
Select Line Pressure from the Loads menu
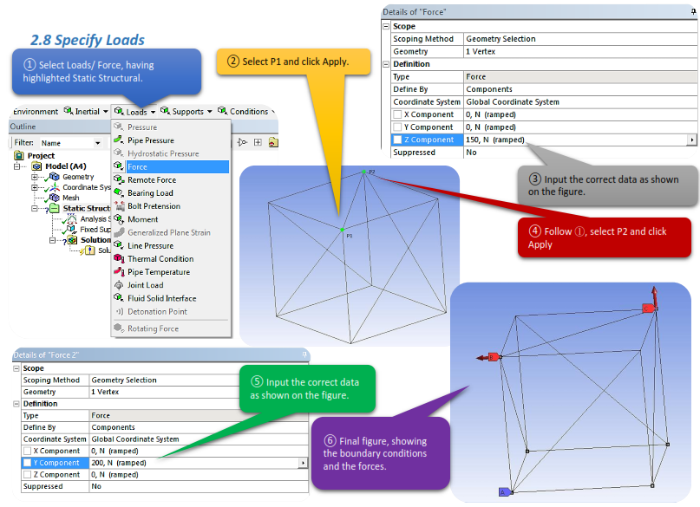coord(150,246)
